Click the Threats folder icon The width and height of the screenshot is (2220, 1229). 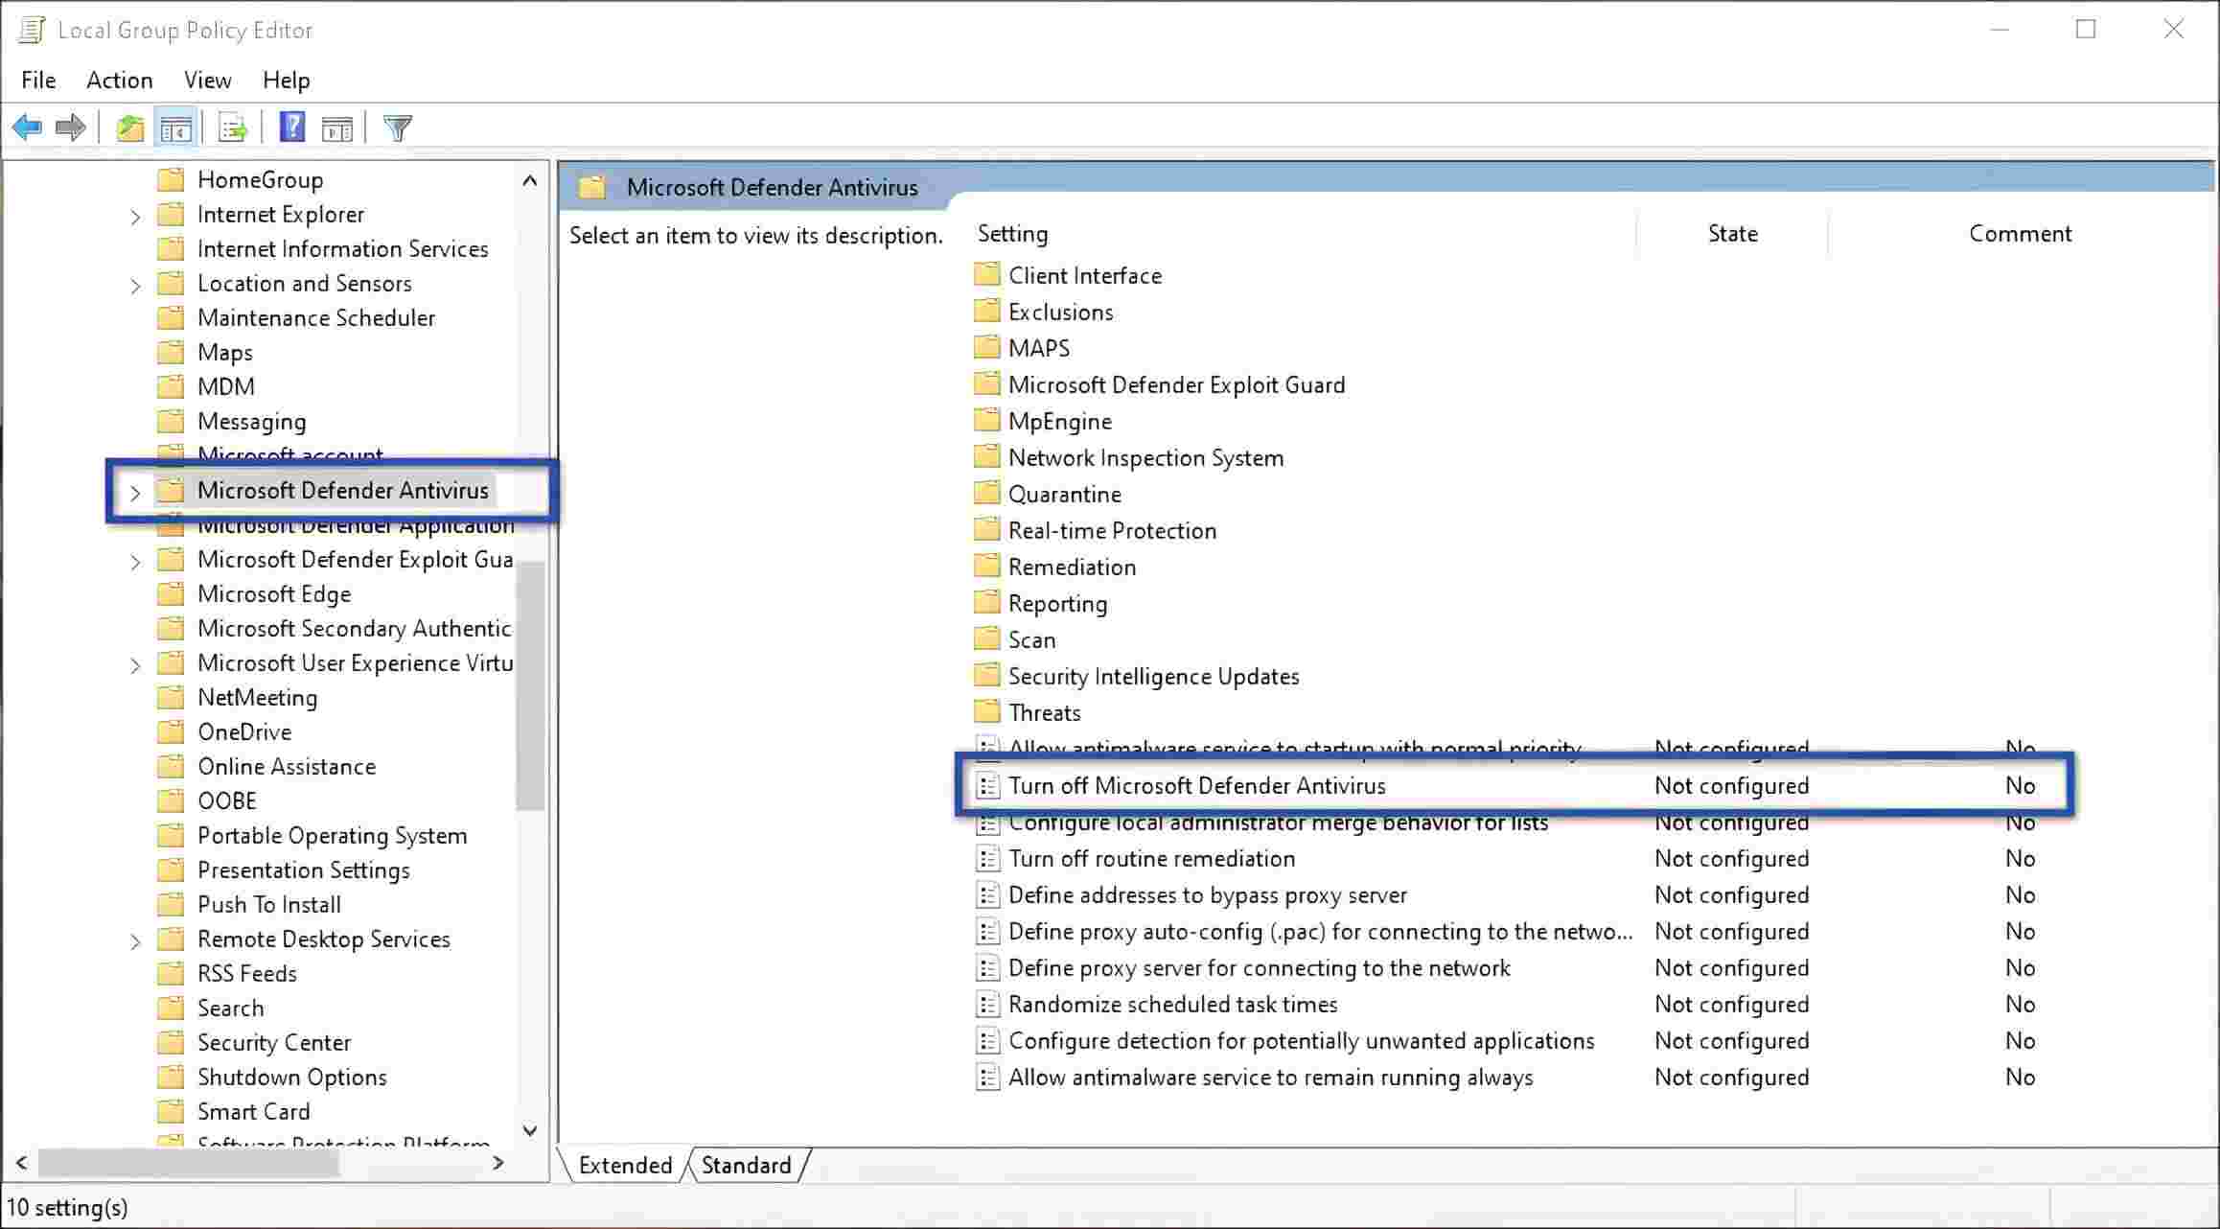(986, 712)
